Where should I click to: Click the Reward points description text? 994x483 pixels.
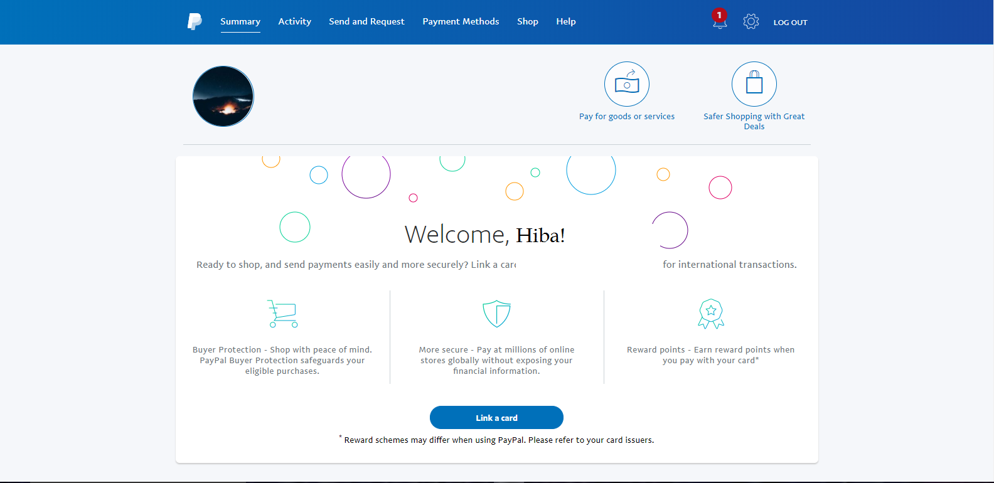click(711, 355)
